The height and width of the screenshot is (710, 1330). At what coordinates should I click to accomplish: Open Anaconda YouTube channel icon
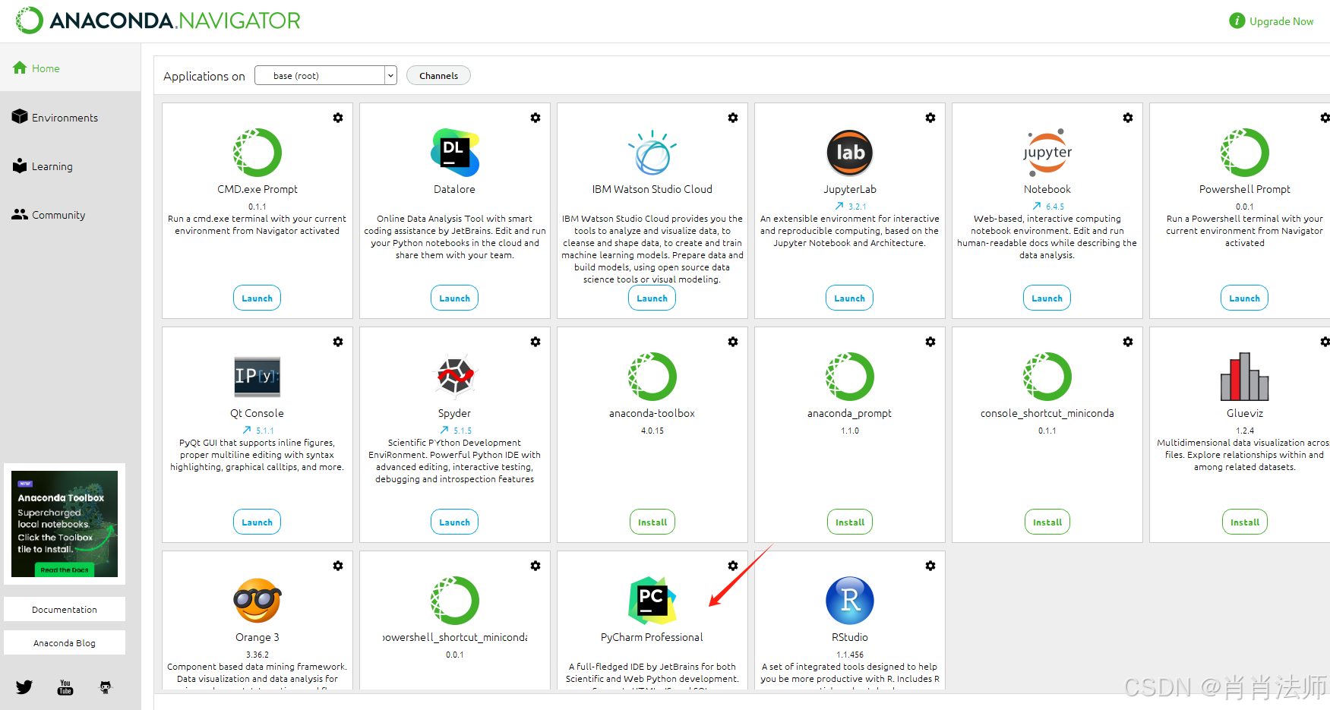[65, 687]
